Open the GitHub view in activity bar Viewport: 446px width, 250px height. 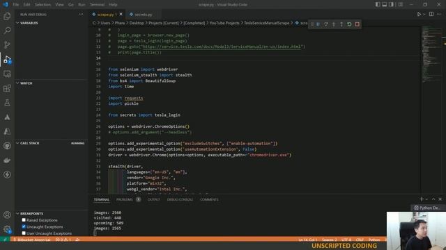tap(7, 146)
